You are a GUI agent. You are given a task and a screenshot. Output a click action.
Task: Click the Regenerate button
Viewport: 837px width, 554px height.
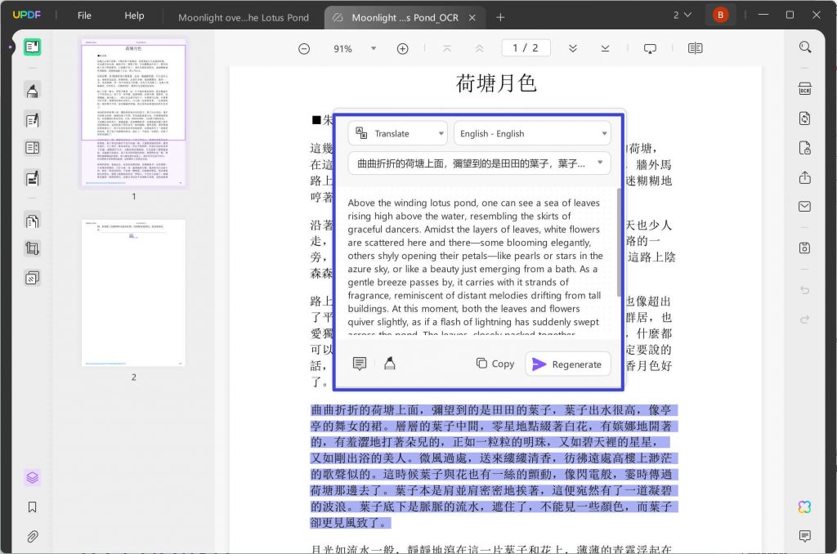coord(568,364)
